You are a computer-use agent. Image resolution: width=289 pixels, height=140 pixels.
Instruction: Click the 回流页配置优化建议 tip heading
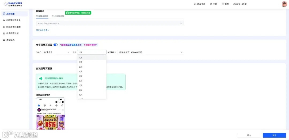(54, 78)
